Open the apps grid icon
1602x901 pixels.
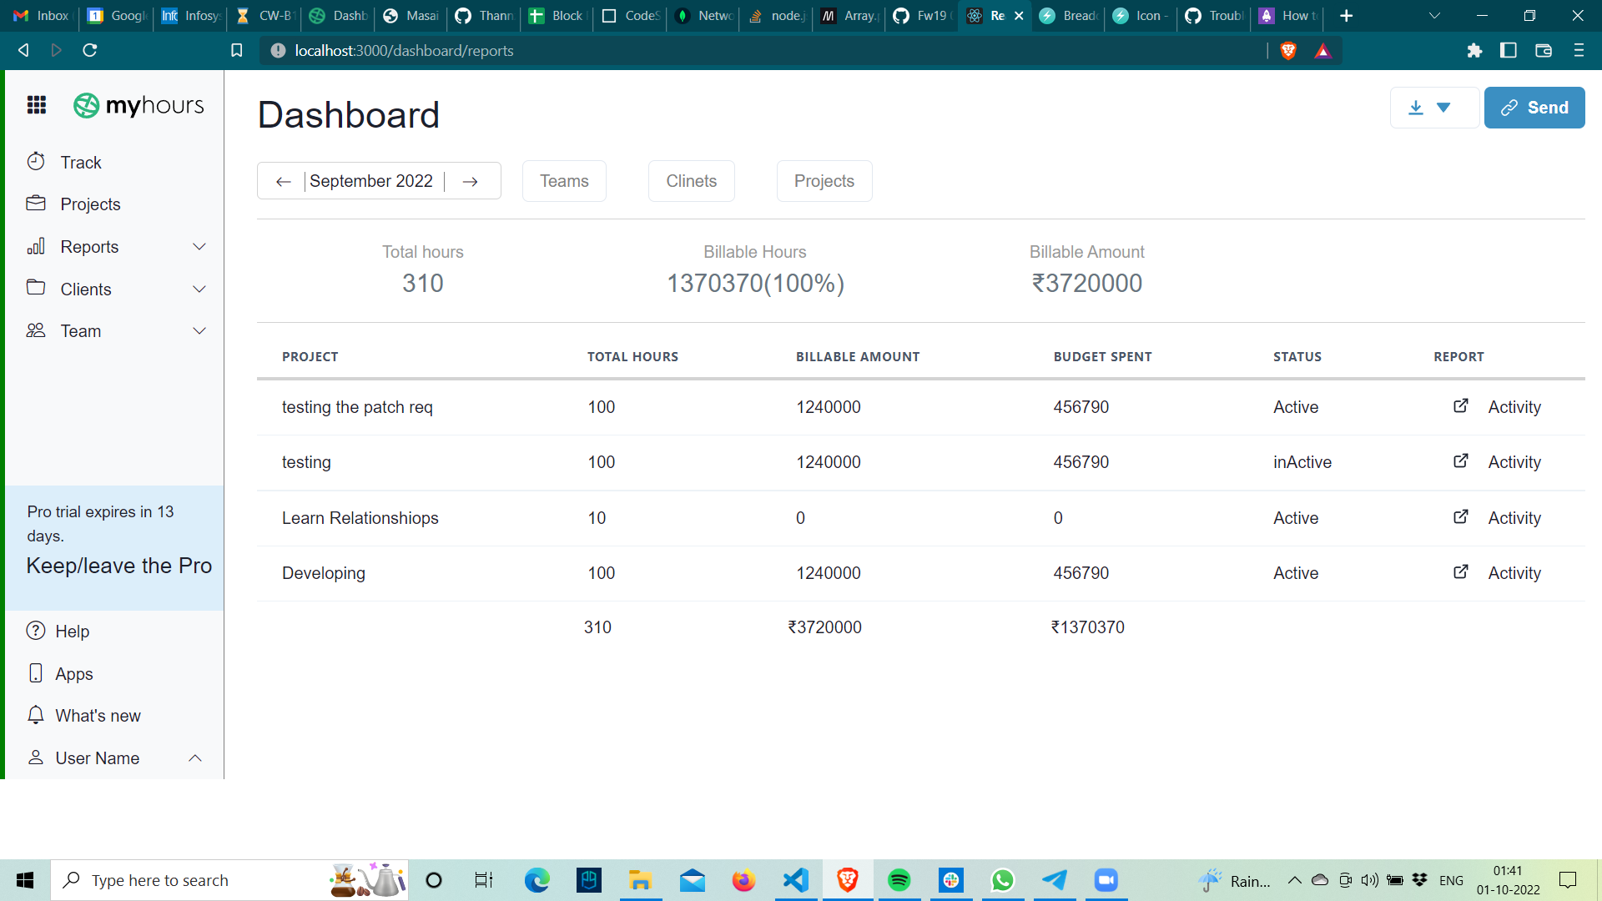pyautogui.click(x=37, y=105)
